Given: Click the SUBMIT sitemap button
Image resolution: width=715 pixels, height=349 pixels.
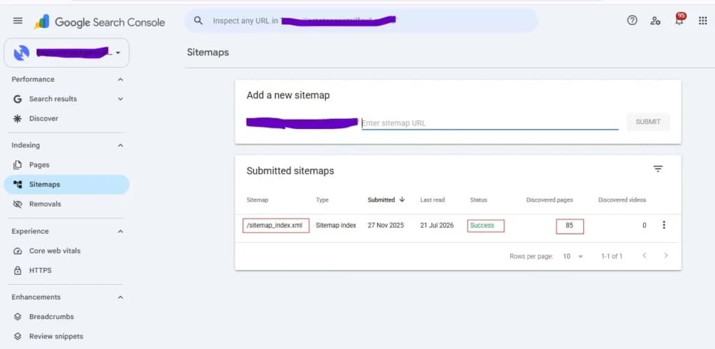Looking at the screenshot, I should 648,122.
